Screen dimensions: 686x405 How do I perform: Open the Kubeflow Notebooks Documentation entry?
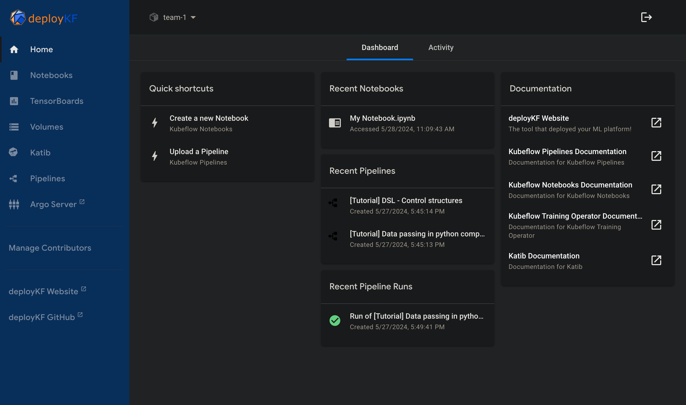pos(588,190)
